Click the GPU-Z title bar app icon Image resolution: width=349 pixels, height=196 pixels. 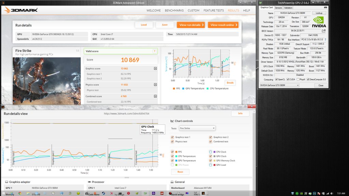[x=261, y=3]
